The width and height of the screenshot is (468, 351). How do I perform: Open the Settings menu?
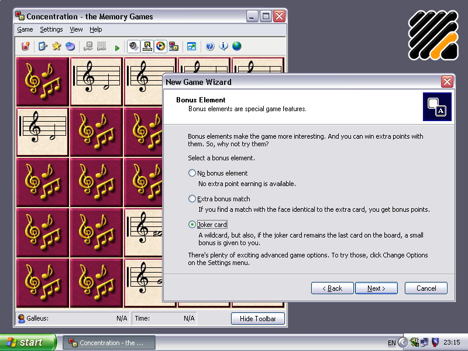[x=51, y=29]
